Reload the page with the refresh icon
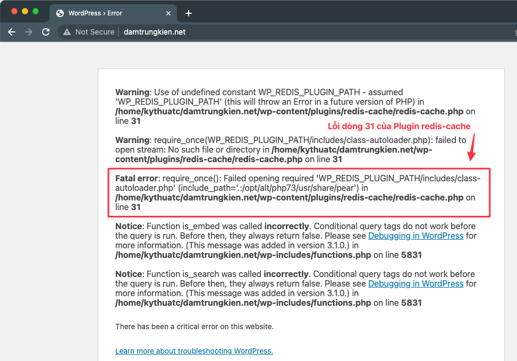517x361 pixels. (x=46, y=32)
